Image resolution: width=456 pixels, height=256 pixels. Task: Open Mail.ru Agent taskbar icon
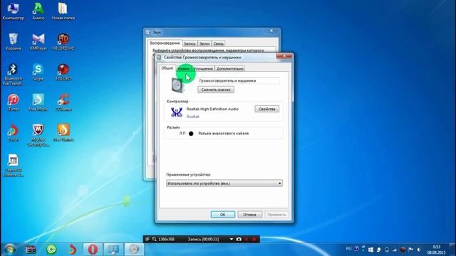click(x=51, y=250)
